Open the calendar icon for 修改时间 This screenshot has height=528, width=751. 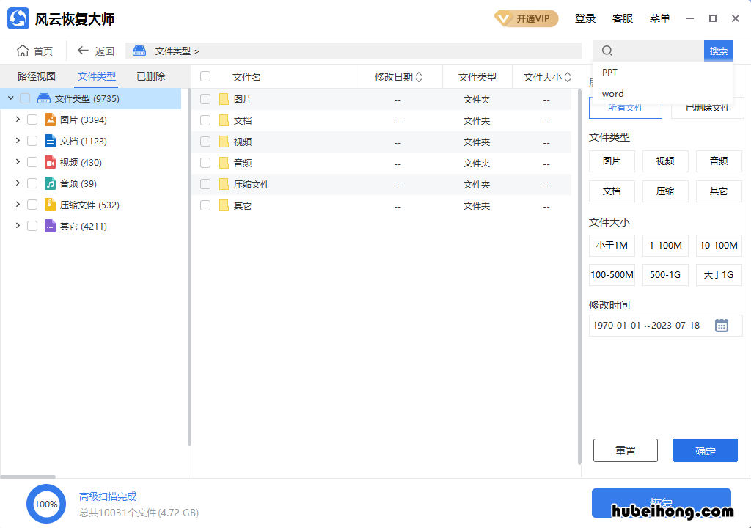click(722, 326)
